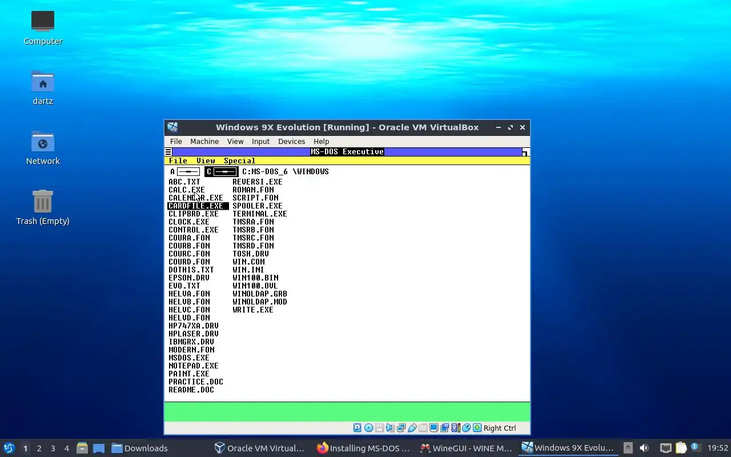
Task: Click the optical disk icon in status bar
Action: (368, 428)
